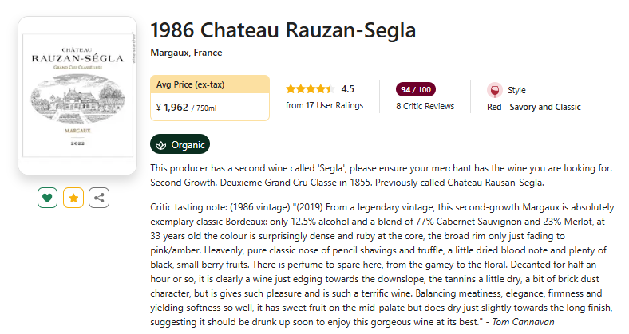
Task: Click the leaf icon in Organic badge
Action: [161, 145]
